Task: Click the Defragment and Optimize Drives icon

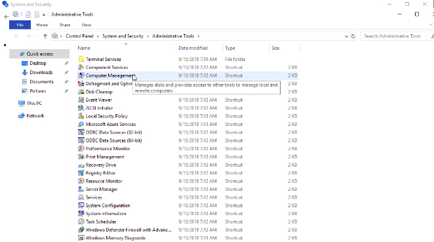Action: click(81, 83)
